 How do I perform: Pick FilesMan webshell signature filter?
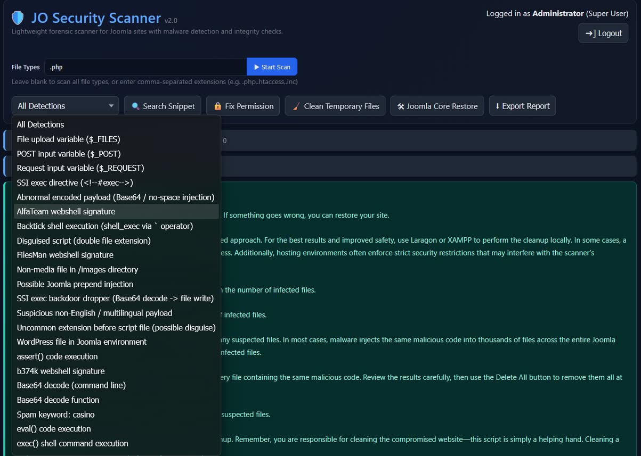point(117,255)
